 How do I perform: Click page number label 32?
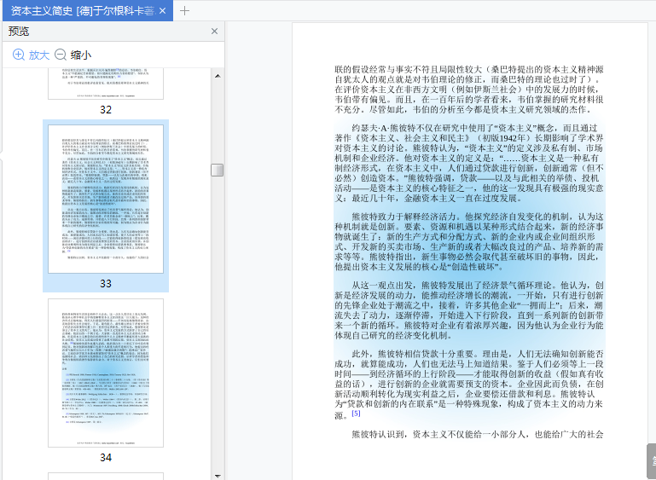[x=106, y=109]
